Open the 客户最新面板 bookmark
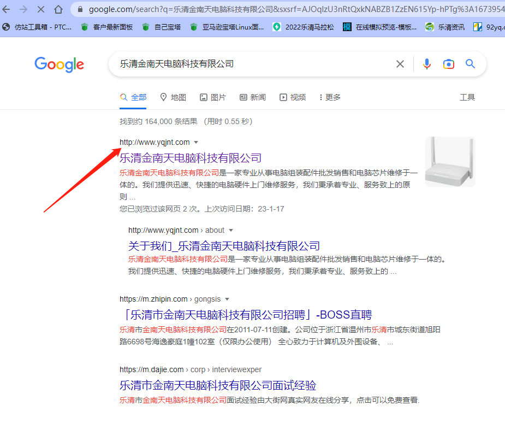505x429 pixels. pyautogui.click(x=107, y=27)
